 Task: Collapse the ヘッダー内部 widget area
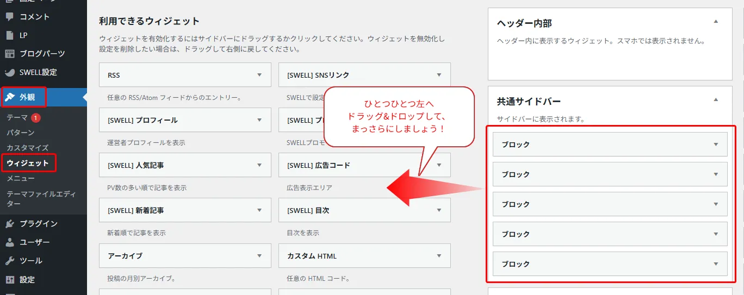716,22
